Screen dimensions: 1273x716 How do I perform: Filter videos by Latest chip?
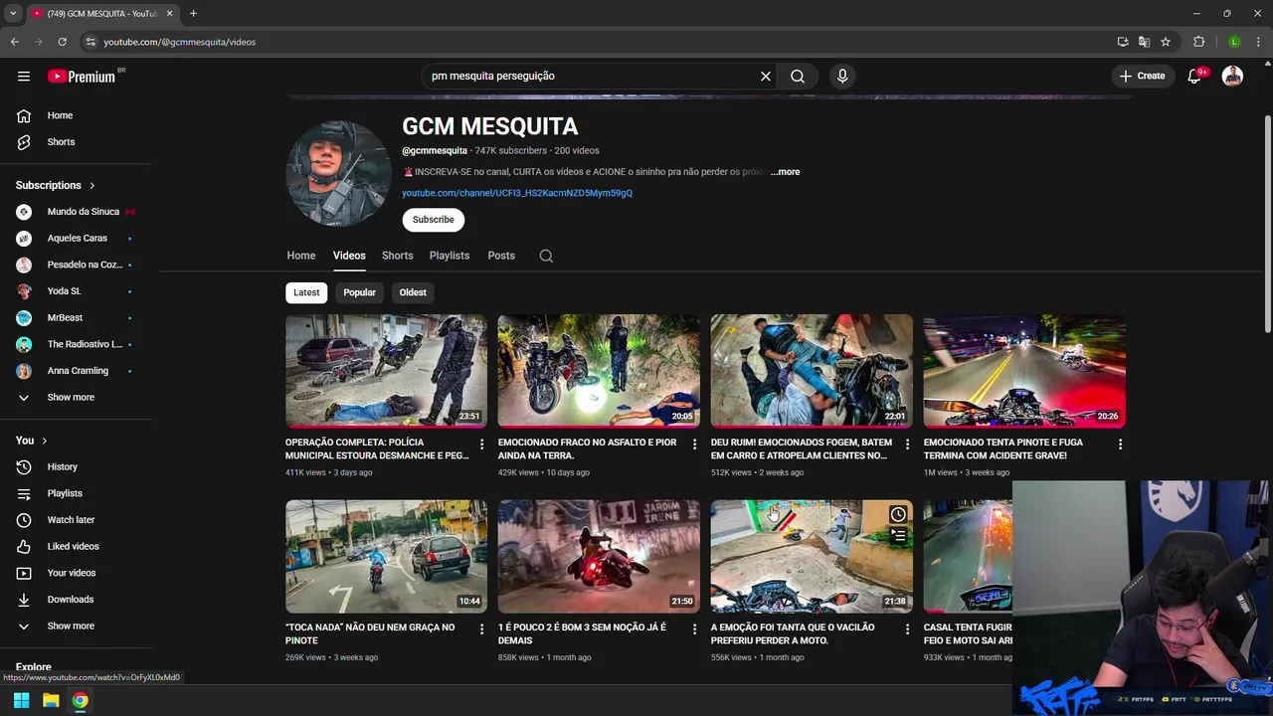pos(306,292)
